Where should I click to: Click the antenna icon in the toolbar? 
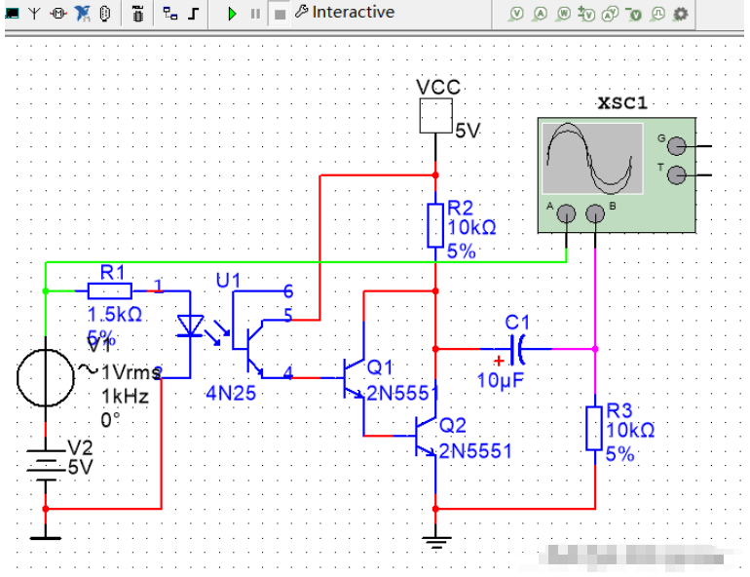[34, 14]
